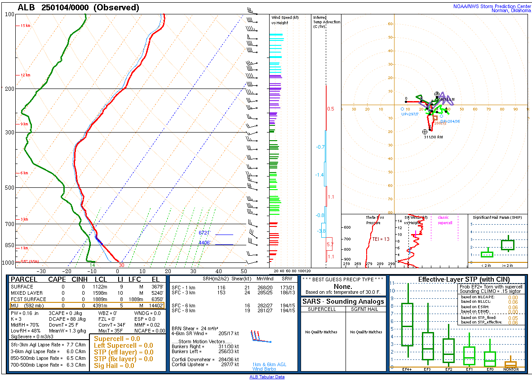Click the 'NOAA/NWS Storm Prediction Center' header text
Image resolution: width=532 pixels, height=381 pixels.
[x=492, y=6]
